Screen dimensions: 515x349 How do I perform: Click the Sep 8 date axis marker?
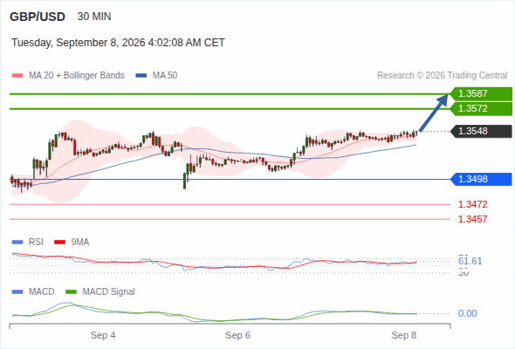pos(404,336)
